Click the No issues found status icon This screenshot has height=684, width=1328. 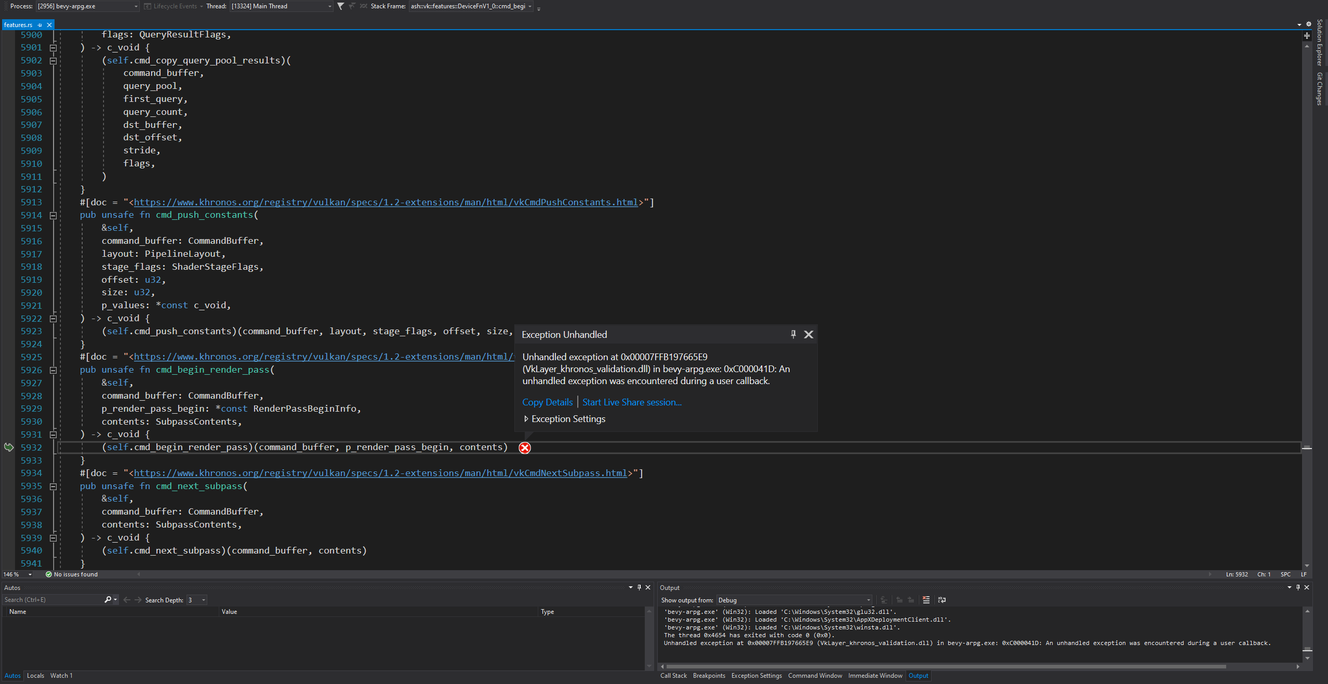(48, 574)
